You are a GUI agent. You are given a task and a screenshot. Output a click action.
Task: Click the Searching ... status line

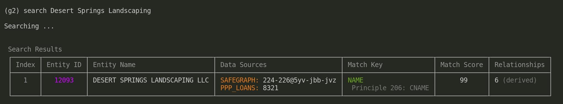pyautogui.click(x=29, y=26)
